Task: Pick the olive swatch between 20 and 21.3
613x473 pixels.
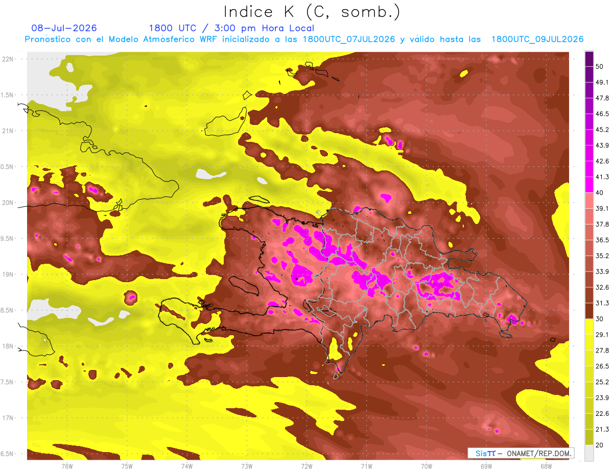Action: point(589,437)
